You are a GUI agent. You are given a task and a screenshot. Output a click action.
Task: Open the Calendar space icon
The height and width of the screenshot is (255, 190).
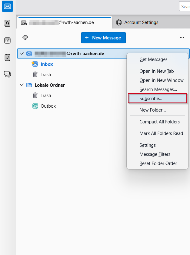[x=7, y=40]
